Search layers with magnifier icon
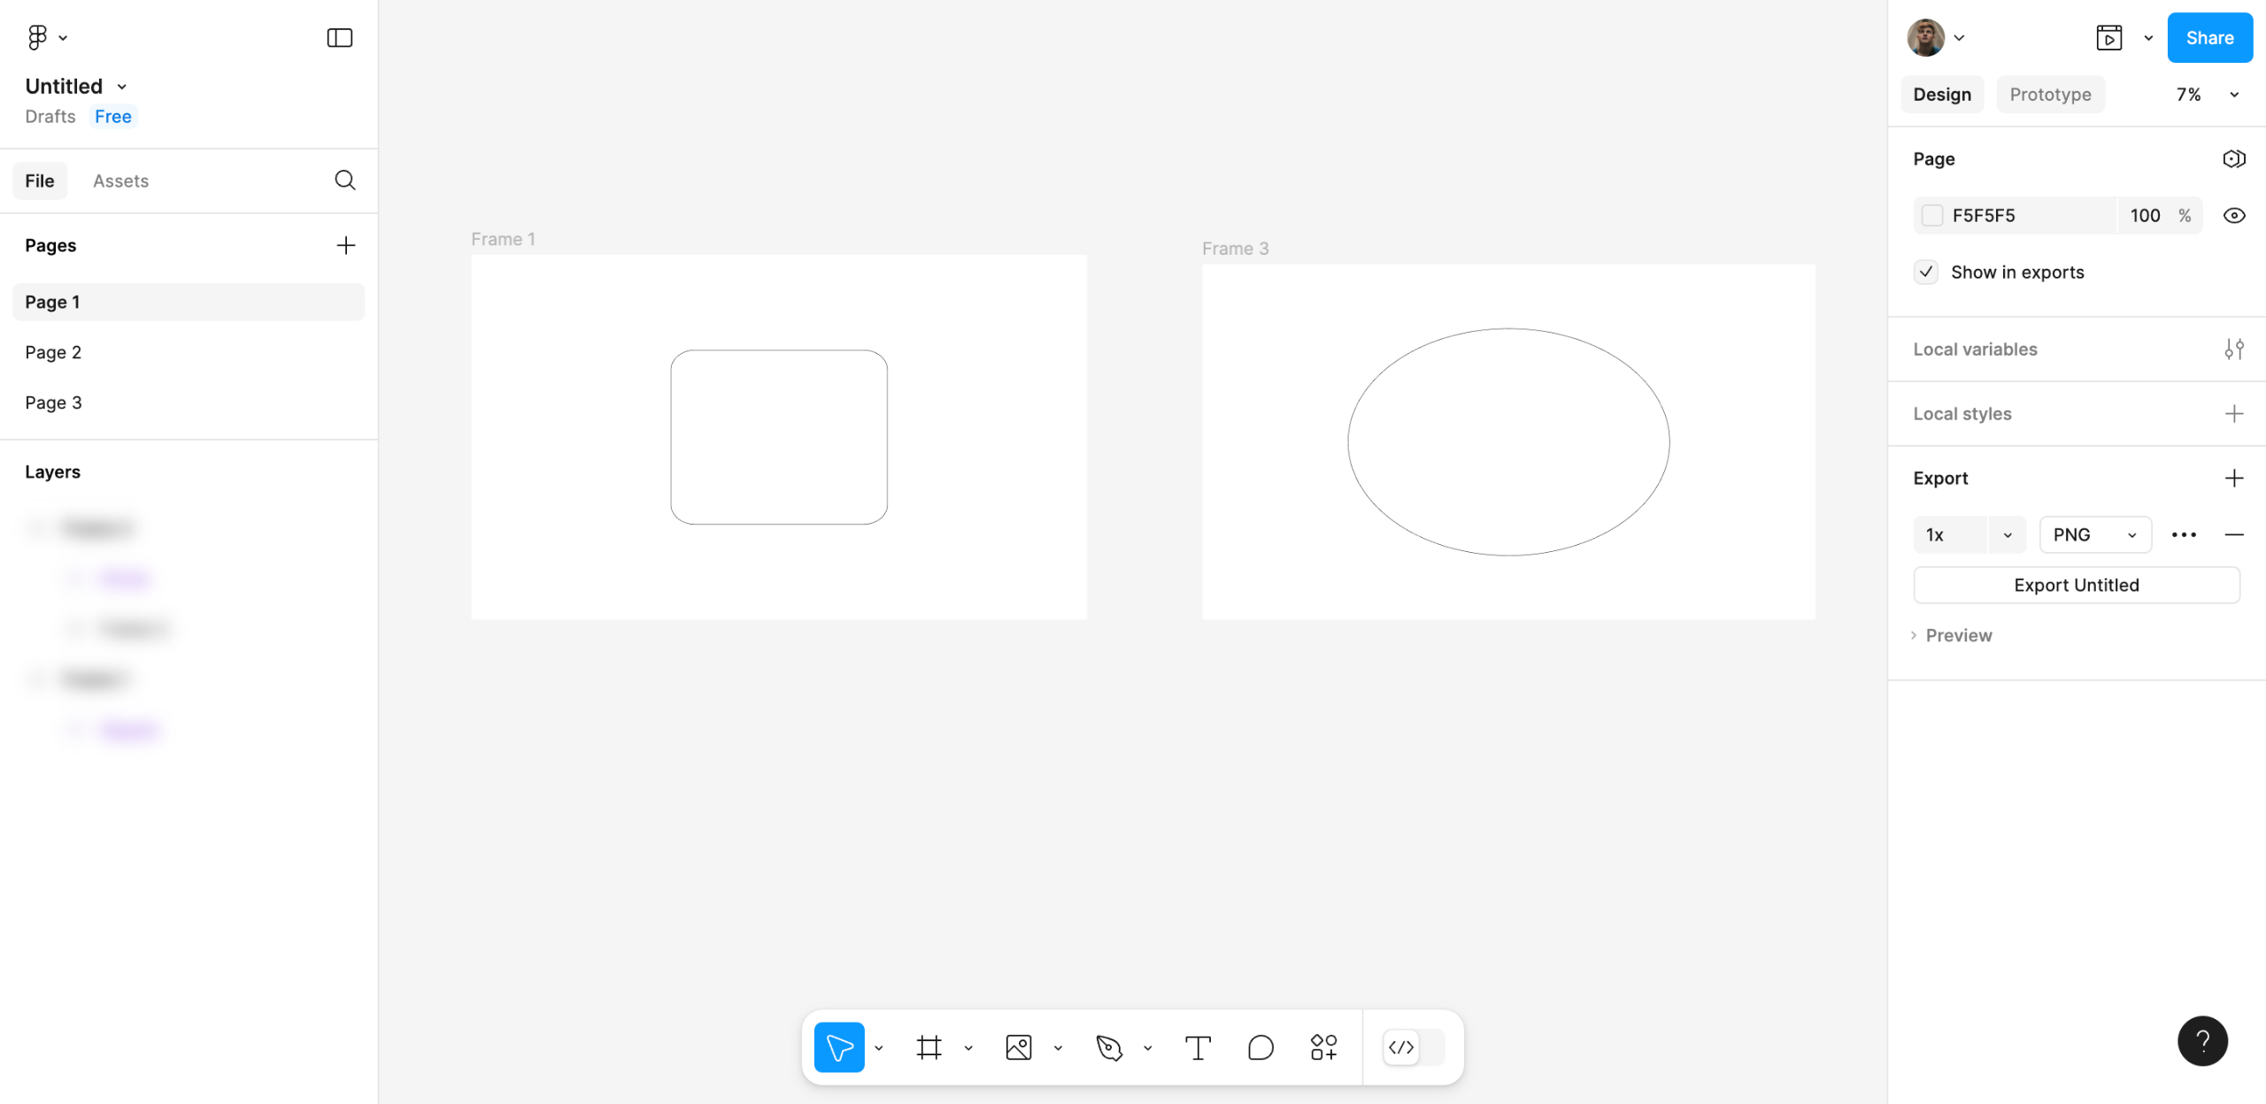This screenshot has width=2266, height=1104. (x=345, y=180)
